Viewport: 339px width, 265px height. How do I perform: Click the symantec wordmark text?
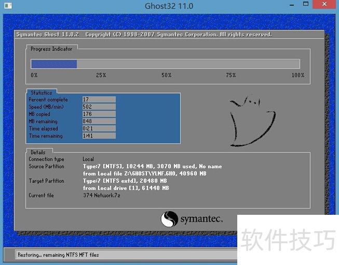click(201, 219)
